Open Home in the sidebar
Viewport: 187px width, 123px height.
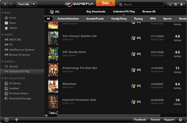(x=13, y=18)
